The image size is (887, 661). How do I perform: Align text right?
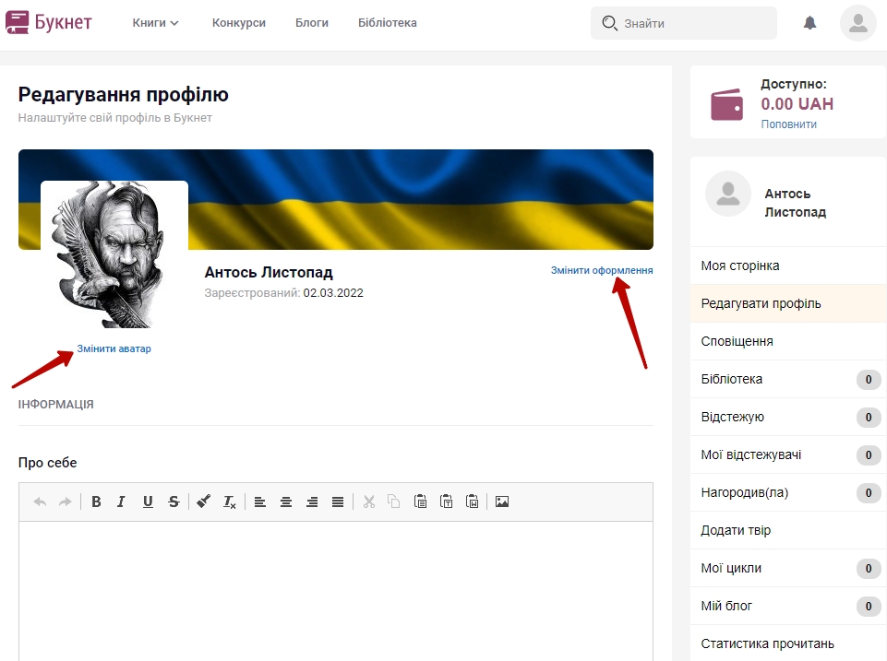click(312, 502)
